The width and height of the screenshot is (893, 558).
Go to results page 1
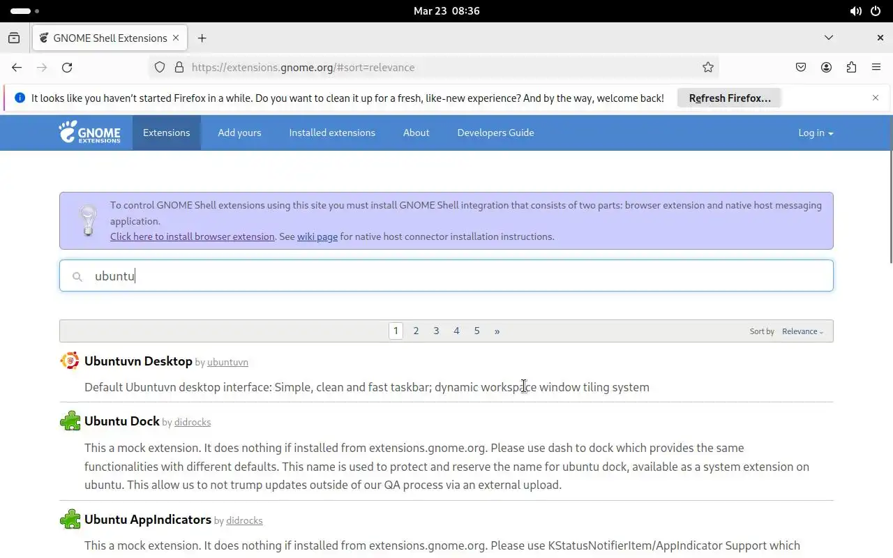pyautogui.click(x=396, y=331)
